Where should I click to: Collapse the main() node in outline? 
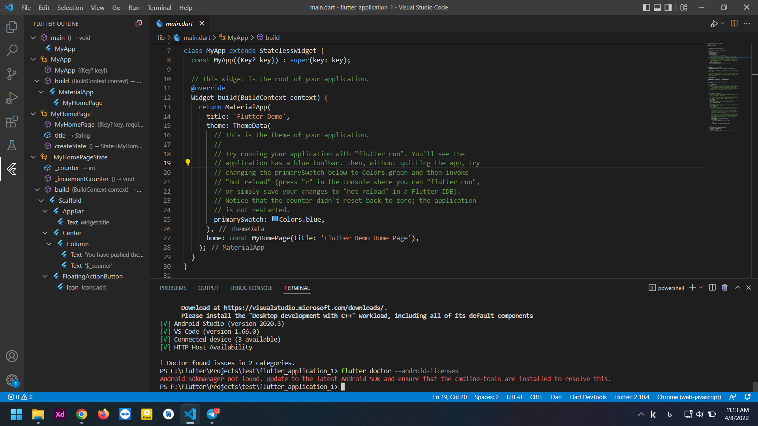click(x=33, y=37)
